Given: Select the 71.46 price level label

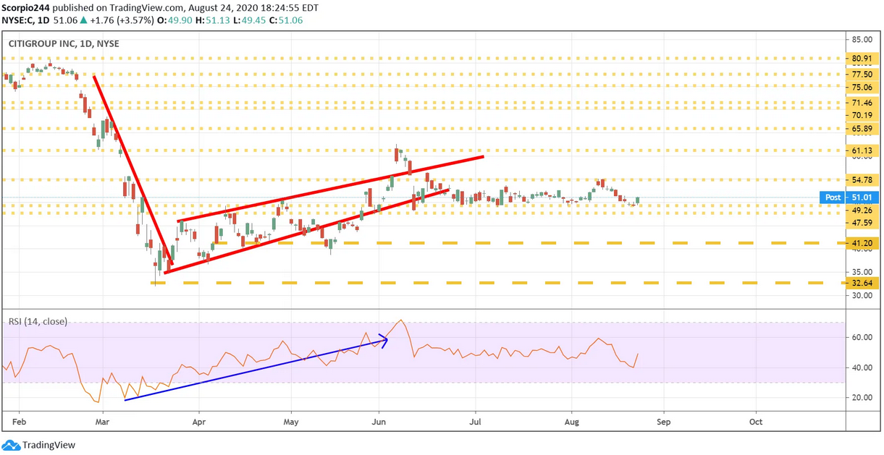Looking at the screenshot, I should tap(861, 103).
